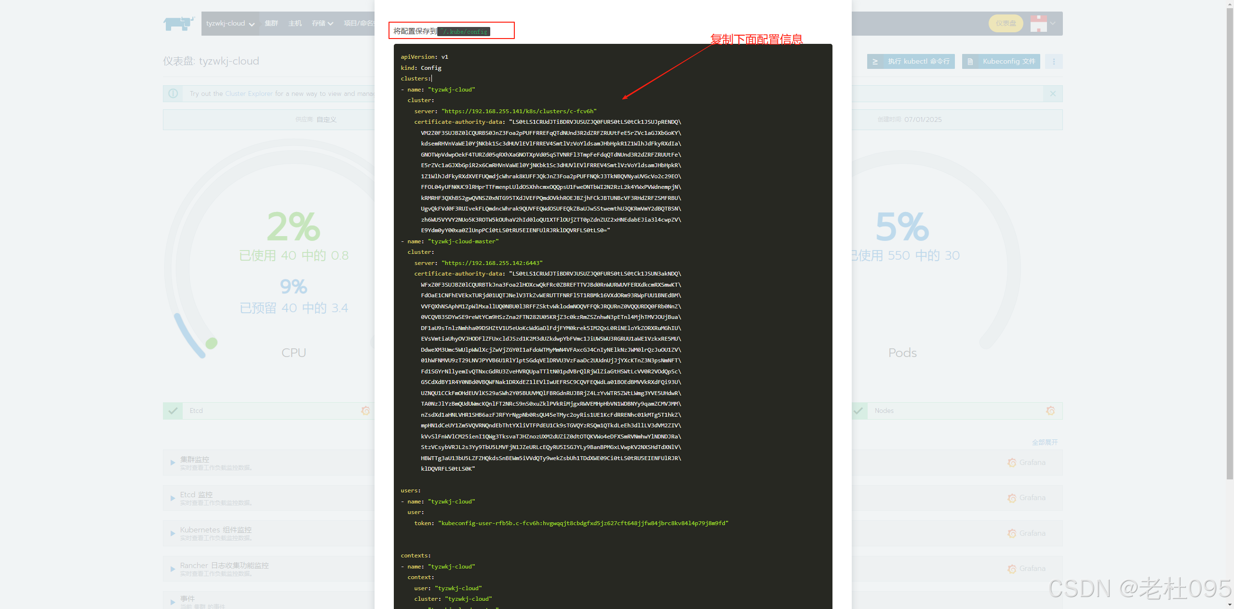Click the tyzwkj-cloud-master name line
Viewport: 1234px width, 609px height.
click(450, 241)
